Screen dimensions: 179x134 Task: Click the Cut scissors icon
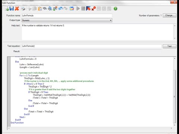29,9
